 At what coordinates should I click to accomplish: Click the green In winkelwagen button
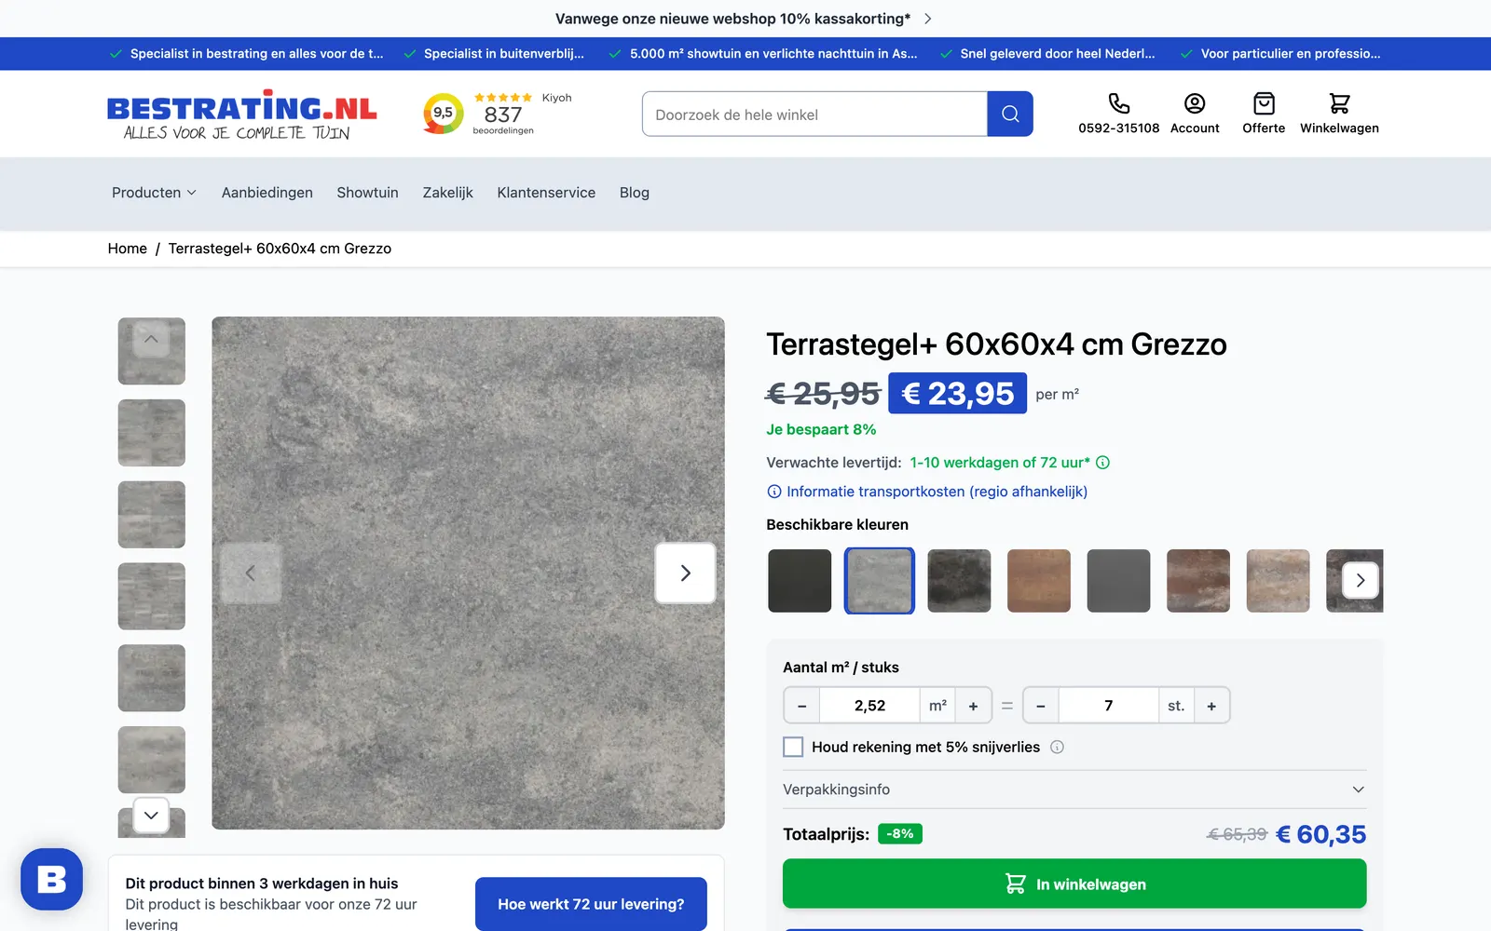tap(1074, 884)
